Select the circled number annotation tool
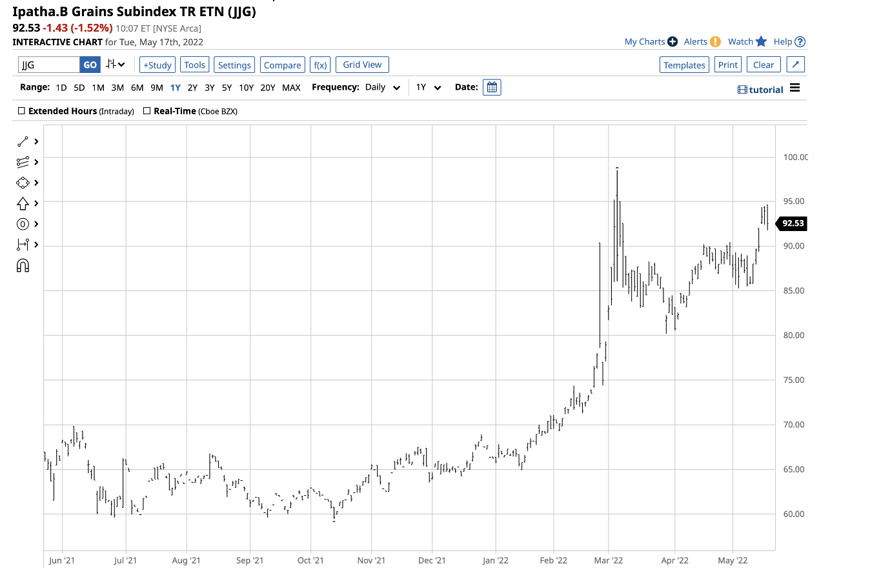Viewport: 870px width, 577px height. click(23, 224)
